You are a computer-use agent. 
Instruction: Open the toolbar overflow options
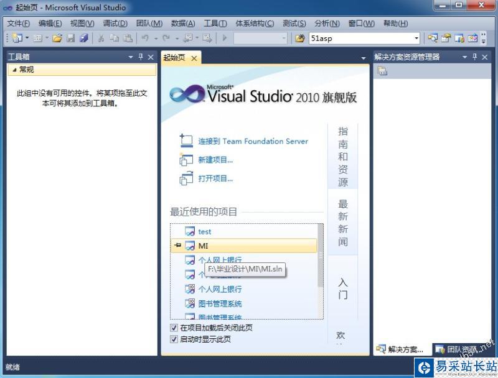click(484, 39)
